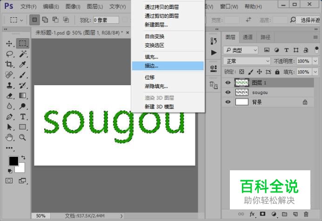Select the Horizontal Type tool
322x221 pixels.
coord(23,117)
